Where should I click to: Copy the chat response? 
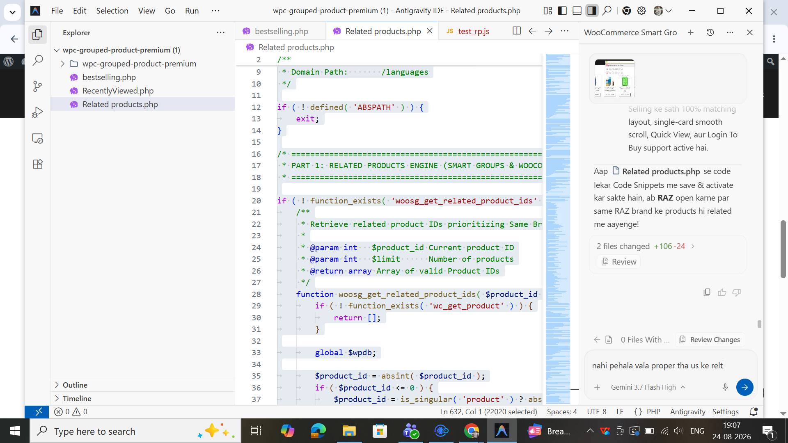[x=707, y=292]
